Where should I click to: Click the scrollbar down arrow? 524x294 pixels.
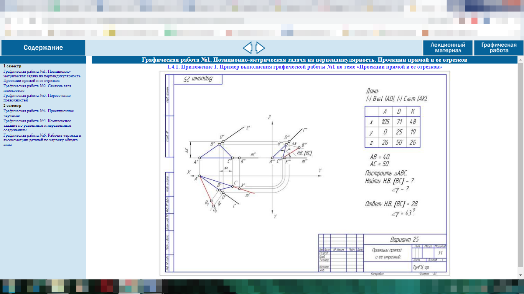tap(521, 275)
